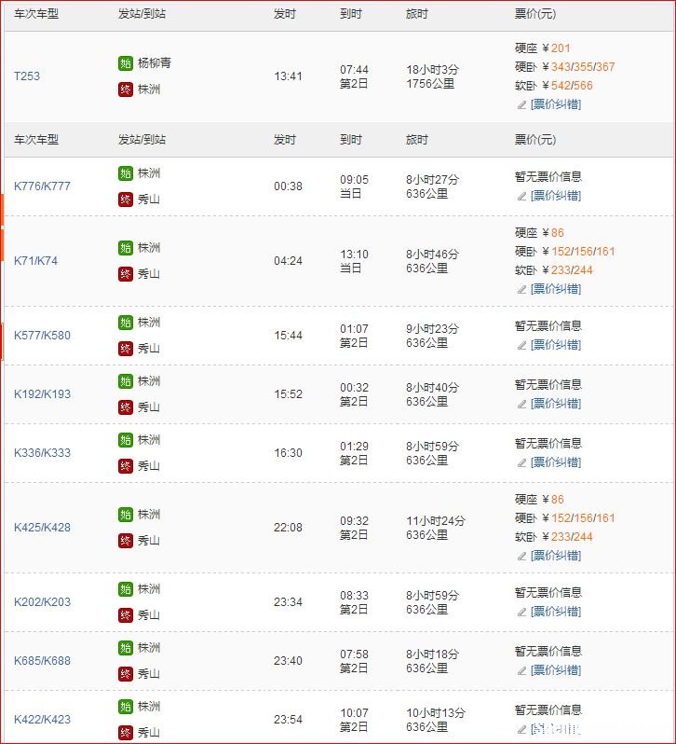676x744 pixels.
Task: Open train K336/K333 link
Action: (42, 453)
